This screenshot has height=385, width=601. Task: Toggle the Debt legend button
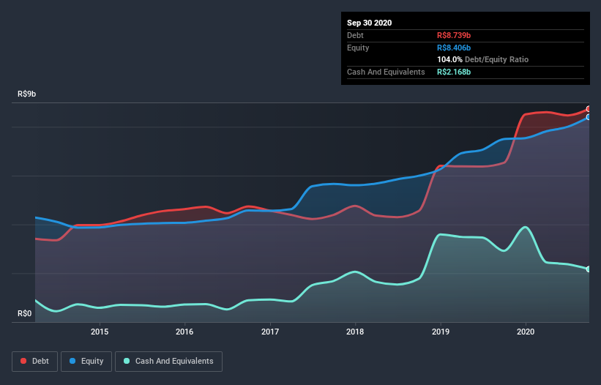pyautogui.click(x=35, y=362)
